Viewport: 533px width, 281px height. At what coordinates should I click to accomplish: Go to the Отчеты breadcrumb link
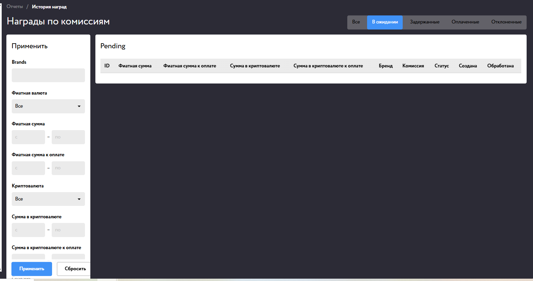pyautogui.click(x=15, y=7)
